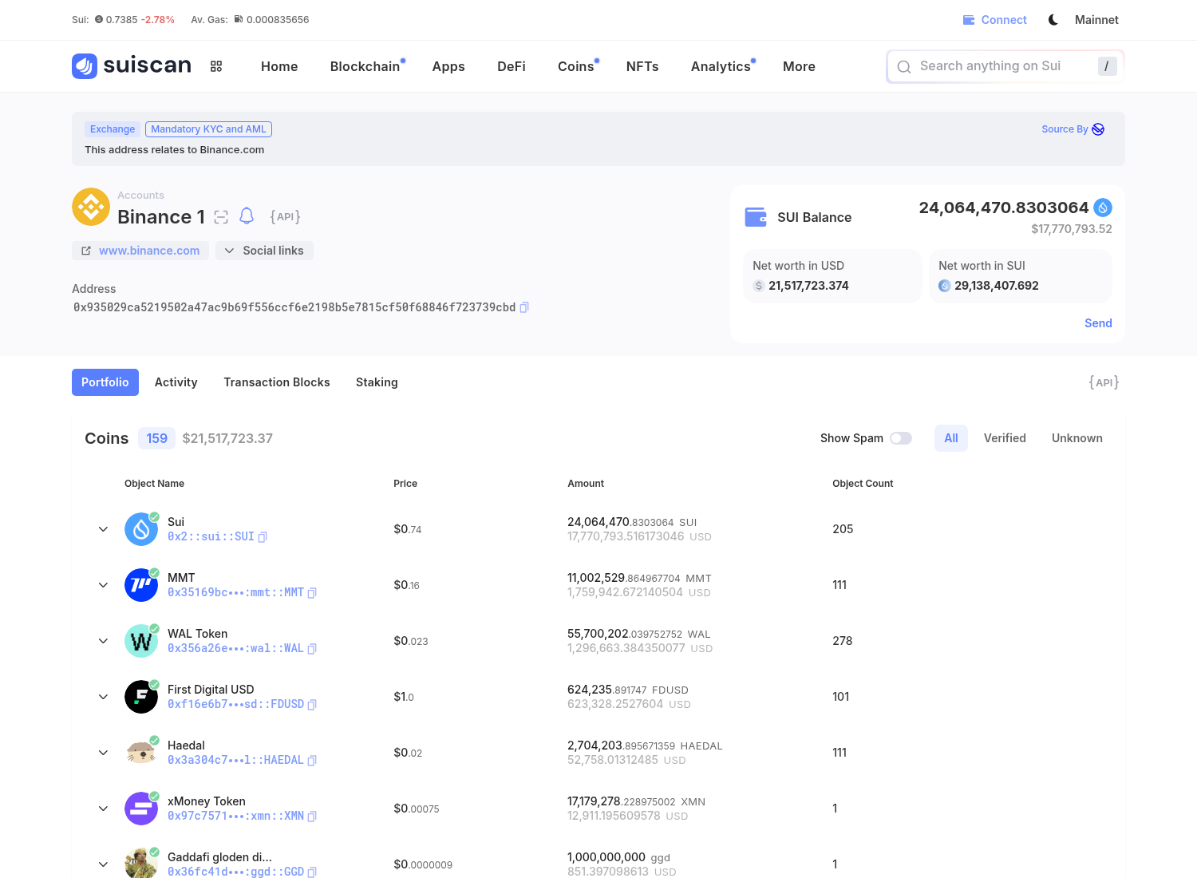This screenshot has height=878, width=1197.
Task: Open the More menu
Action: (x=799, y=66)
